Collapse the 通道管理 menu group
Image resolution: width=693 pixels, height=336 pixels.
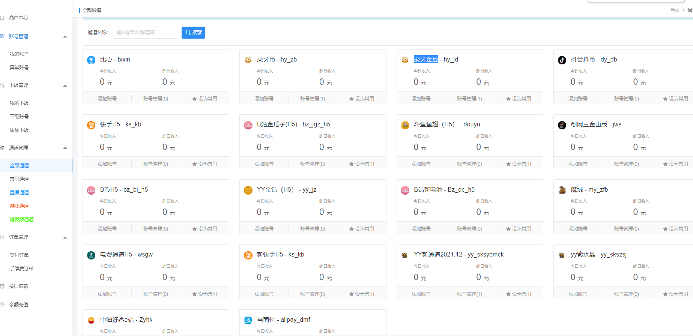(65, 148)
